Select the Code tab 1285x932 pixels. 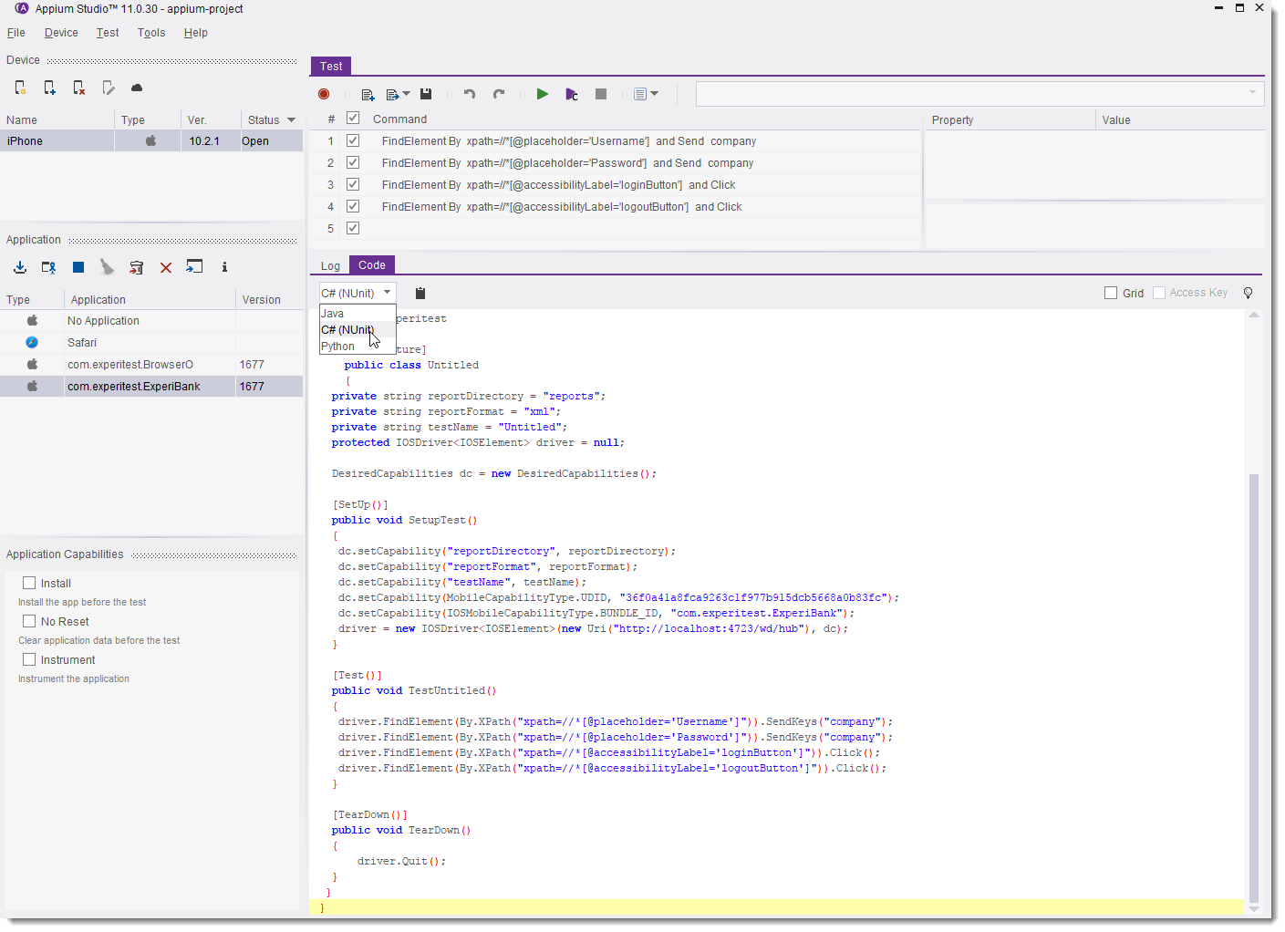(372, 265)
